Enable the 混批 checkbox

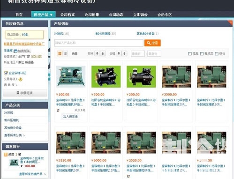click(x=190, y=54)
